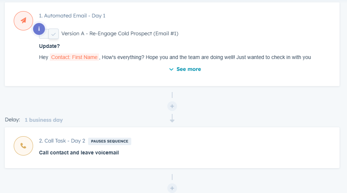
Task: Click the Contact: First Name token
Action: pyautogui.click(x=74, y=57)
